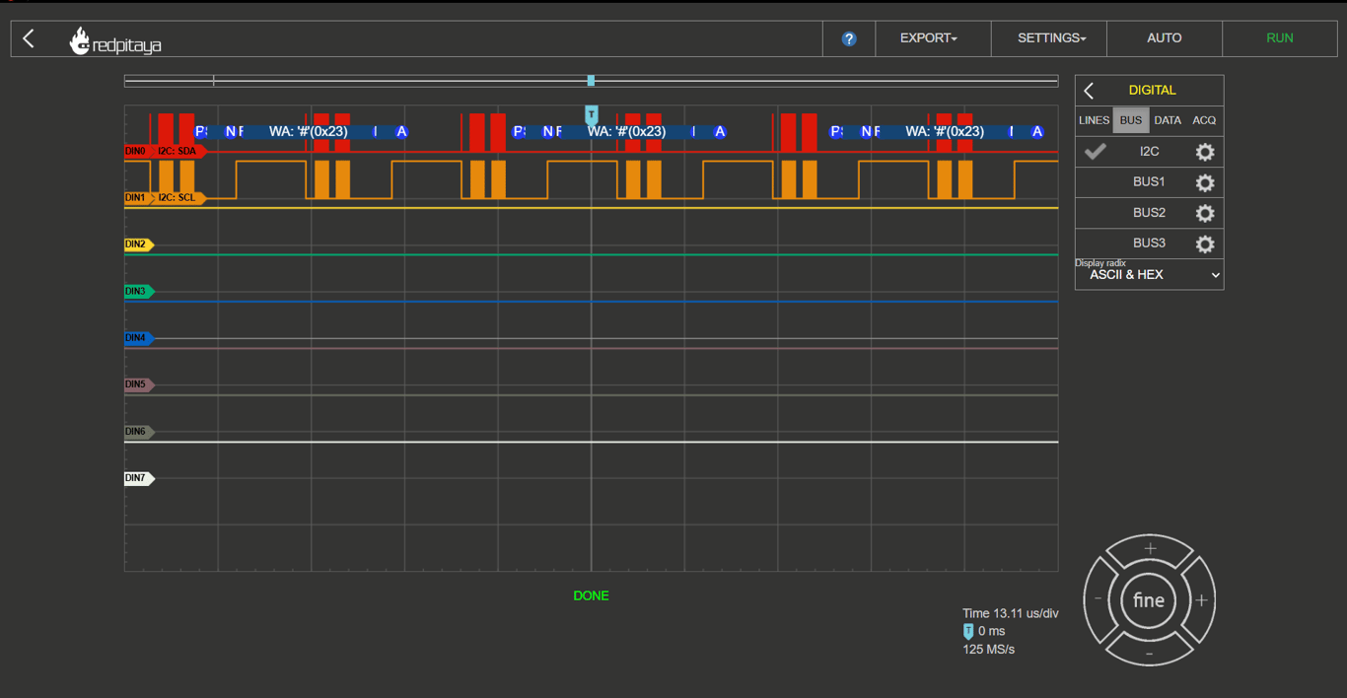This screenshot has height=698, width=1347.
Task: Select the BUS tab
Action: 1131,120
